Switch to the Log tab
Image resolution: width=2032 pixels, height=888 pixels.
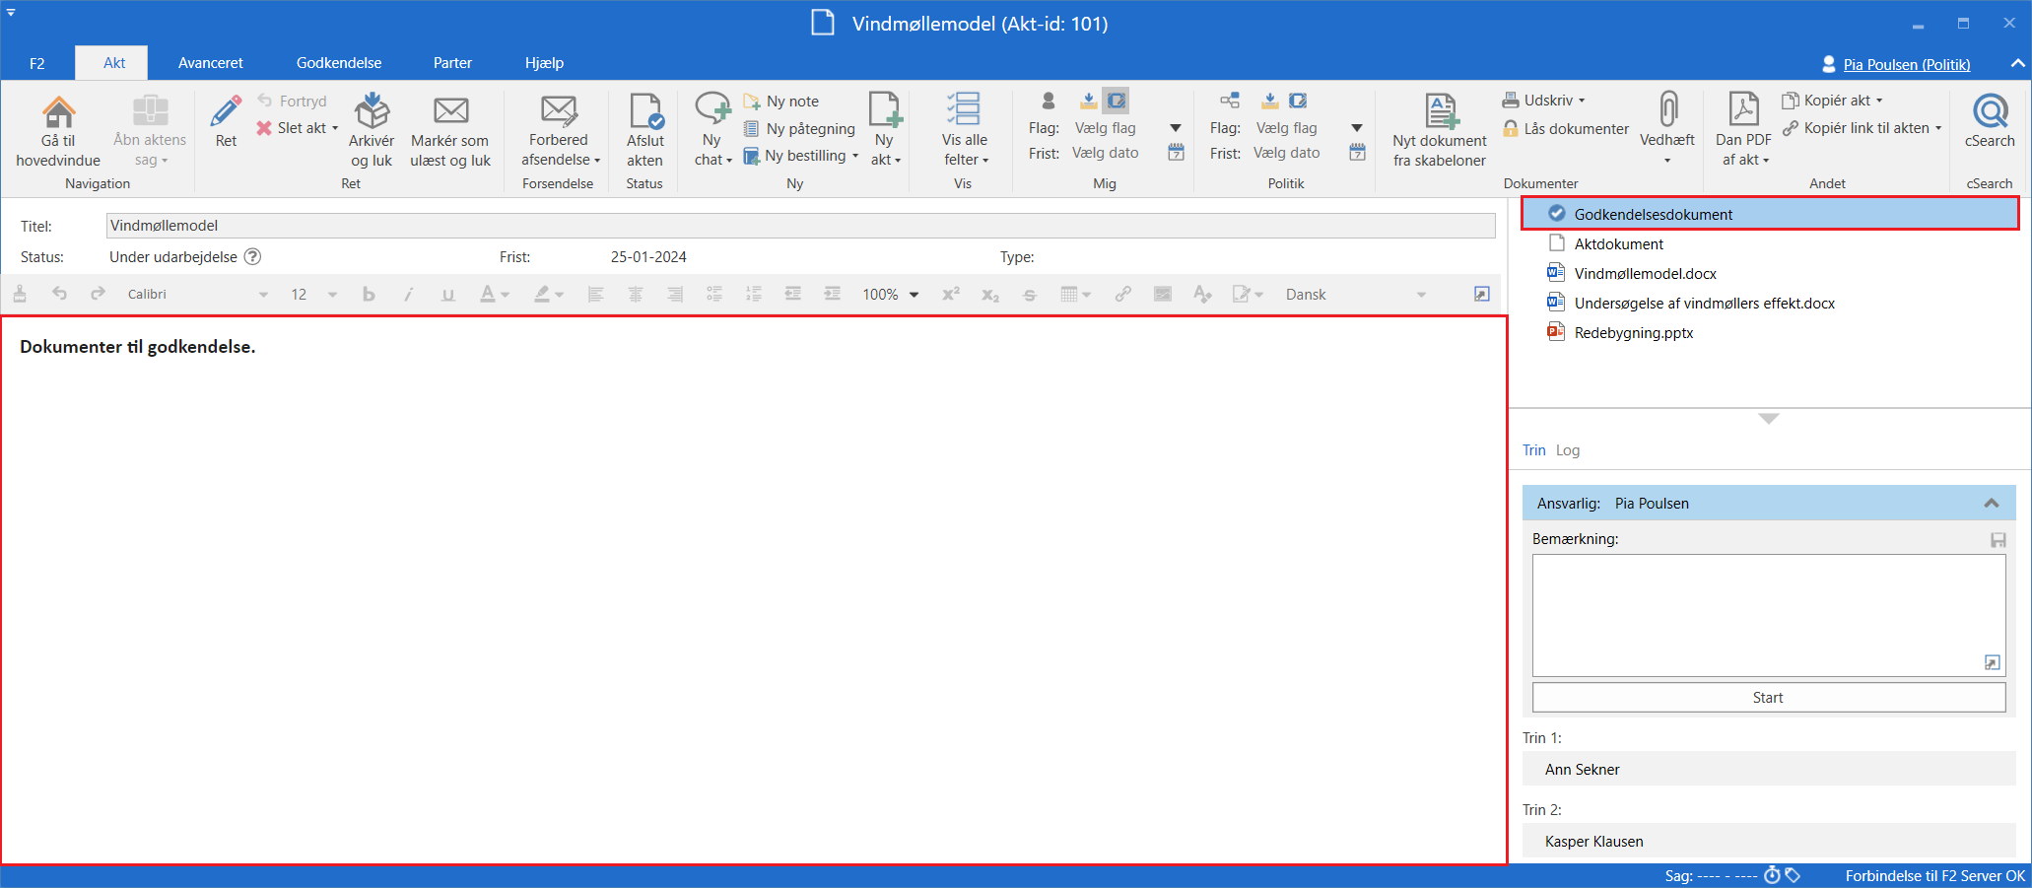[x=1568, y=450]
